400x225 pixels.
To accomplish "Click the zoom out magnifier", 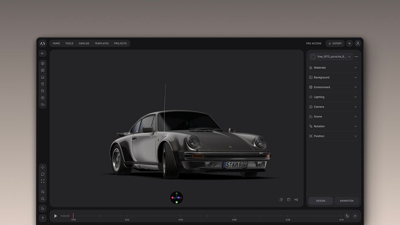I will (43, 199).
